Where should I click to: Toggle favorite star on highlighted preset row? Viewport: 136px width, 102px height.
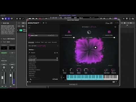click(x=57, y=60)
